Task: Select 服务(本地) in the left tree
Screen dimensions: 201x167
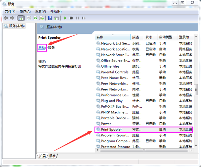Action: 17,26
